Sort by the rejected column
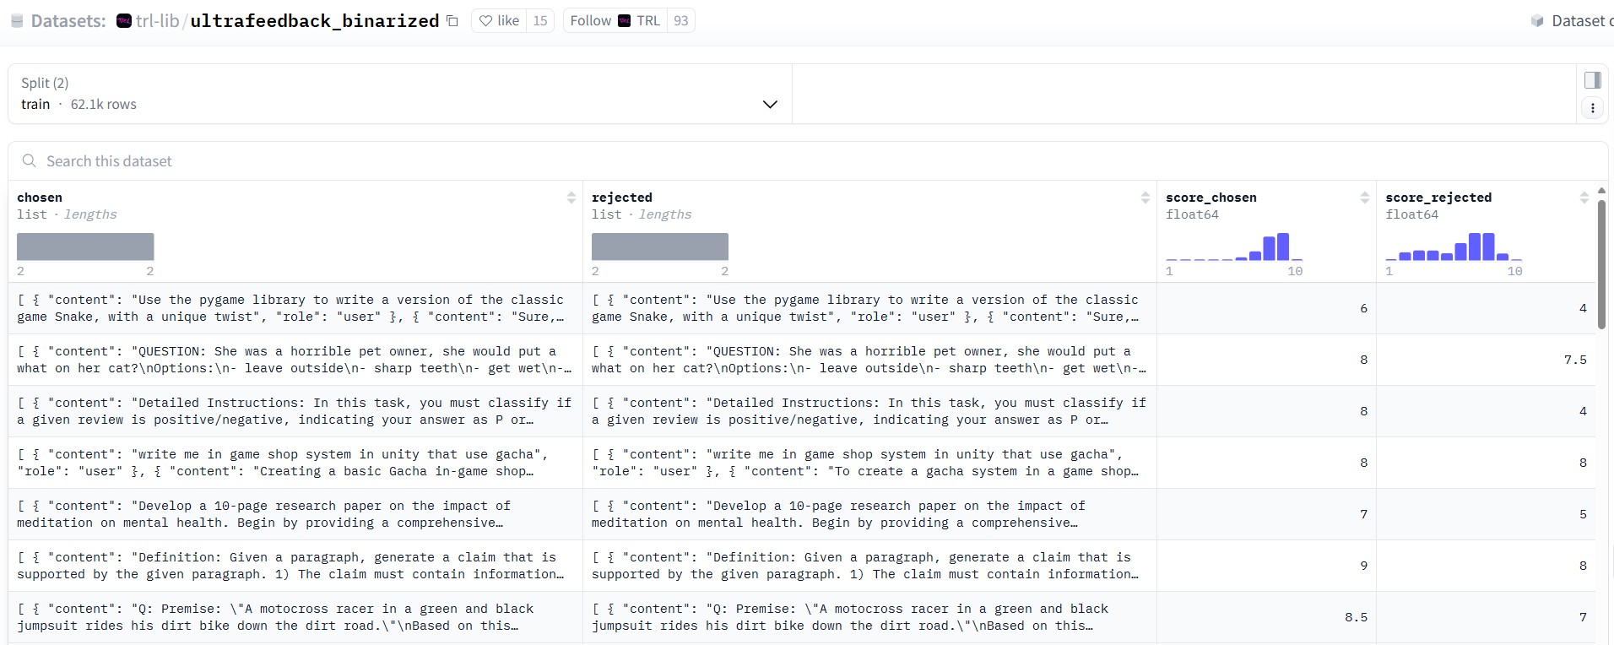The width and height of the screenshot is (1614, 645). tap(1146, 198)
